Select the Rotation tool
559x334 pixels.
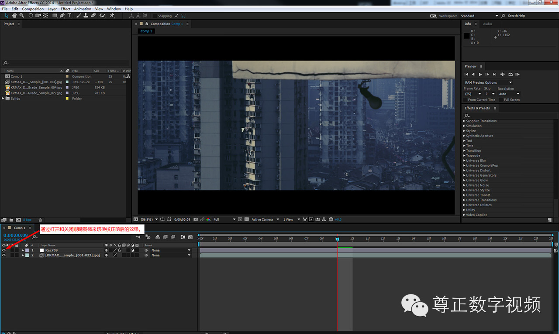tap(31, 16)
